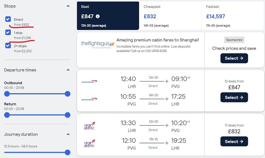
Task: Click Virgin Atlantic logo on 13:30 outbound flight
Action: click(89, 126)
